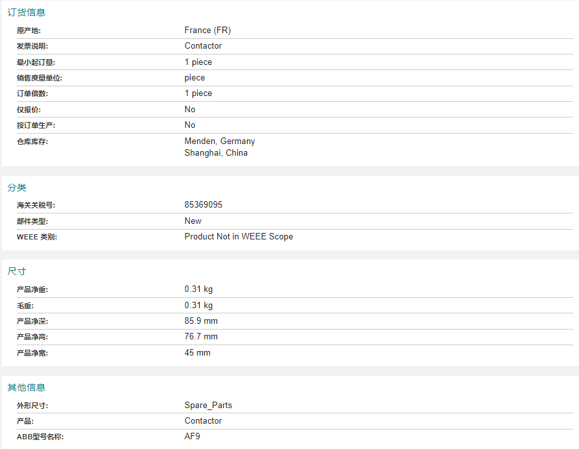Select the 尺寸 section heading

17,272
